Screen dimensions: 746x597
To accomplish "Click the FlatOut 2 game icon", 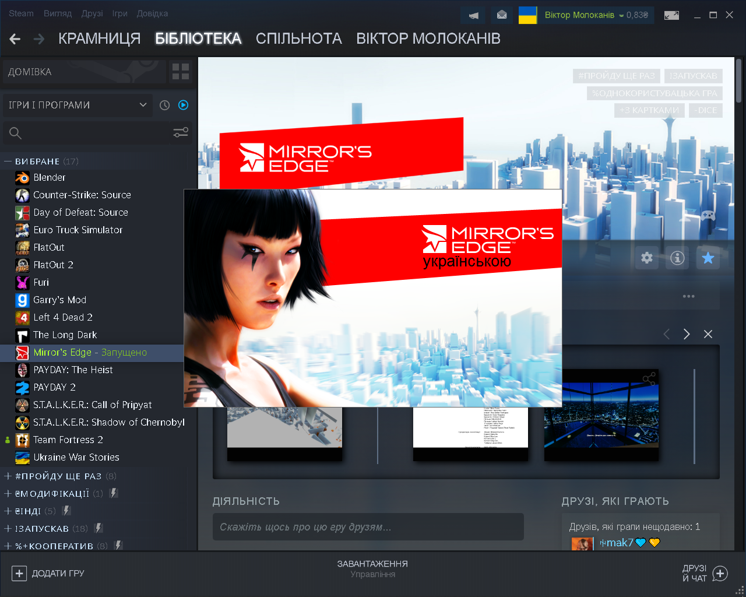I will tap(22, 265).
